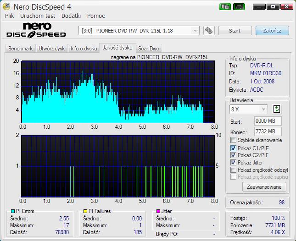Click the graph title nagrane na PIONEER DVD-RW
The height and width of the screenshot is (241, 296).
160,57
